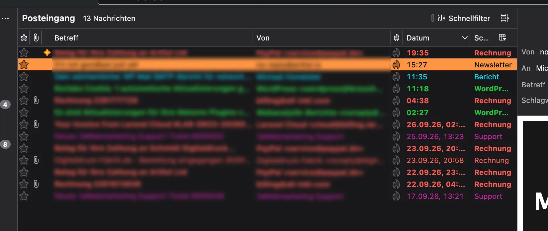548x231 pixels.
Task: Sort by the junk status column header
Action: point(397,38)
